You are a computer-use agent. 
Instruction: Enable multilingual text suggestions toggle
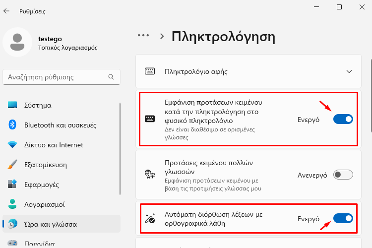click(x=343, y=175)
